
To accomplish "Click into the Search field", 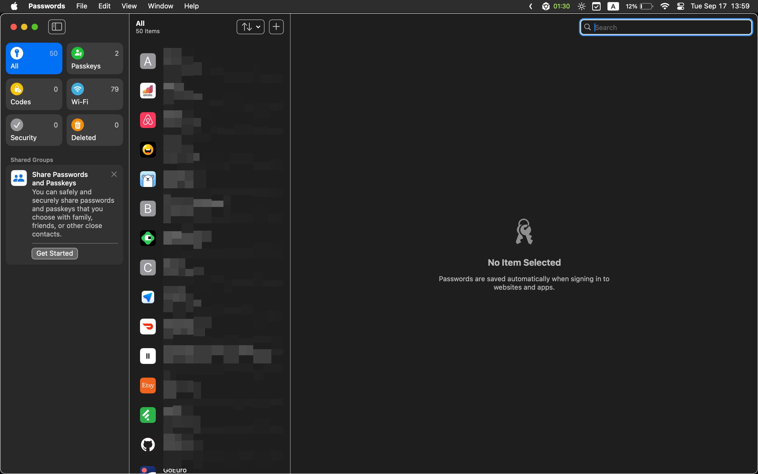I will 670,28.
